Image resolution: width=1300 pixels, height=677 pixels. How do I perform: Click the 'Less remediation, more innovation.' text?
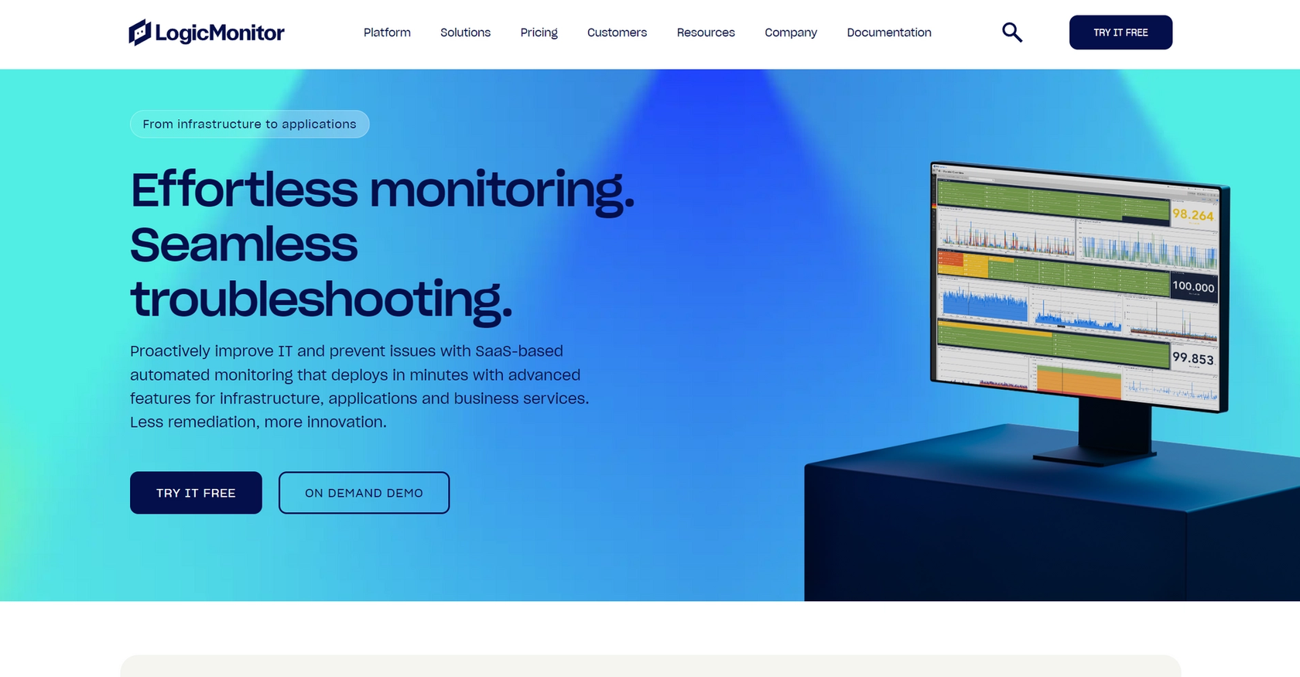click(x=258, y=422)
